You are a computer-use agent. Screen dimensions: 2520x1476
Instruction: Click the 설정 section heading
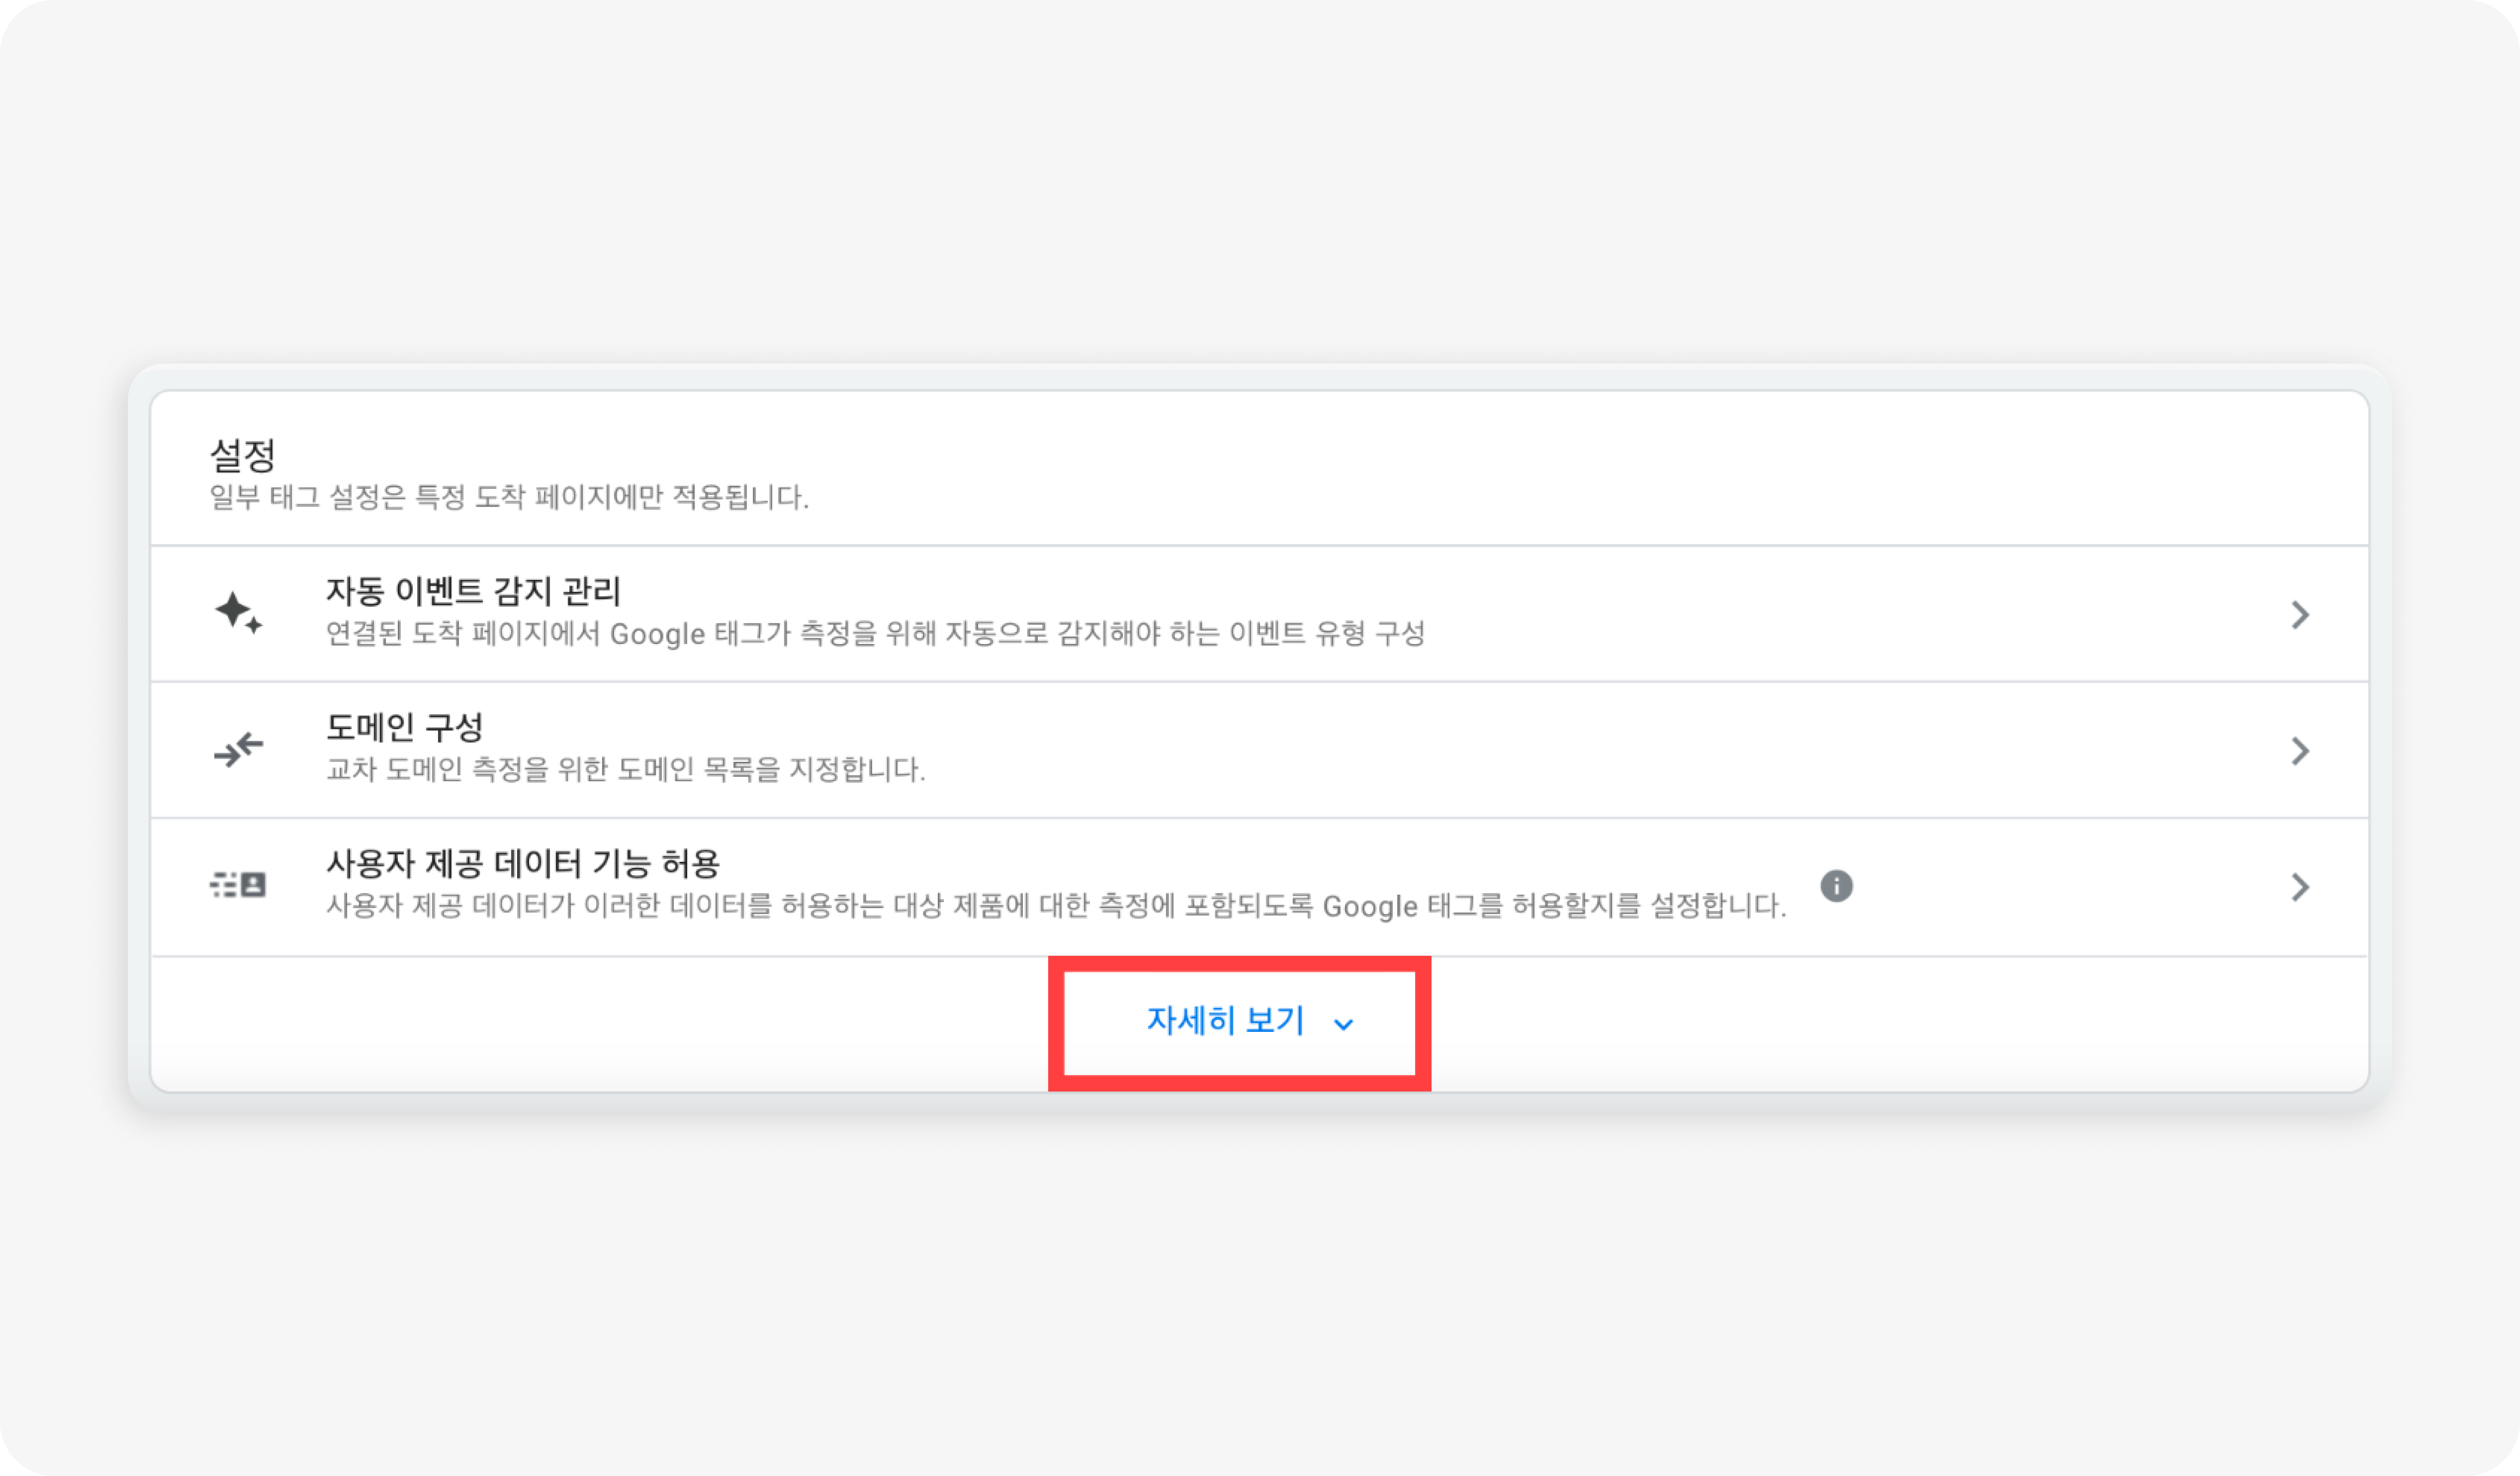[242, 455]
